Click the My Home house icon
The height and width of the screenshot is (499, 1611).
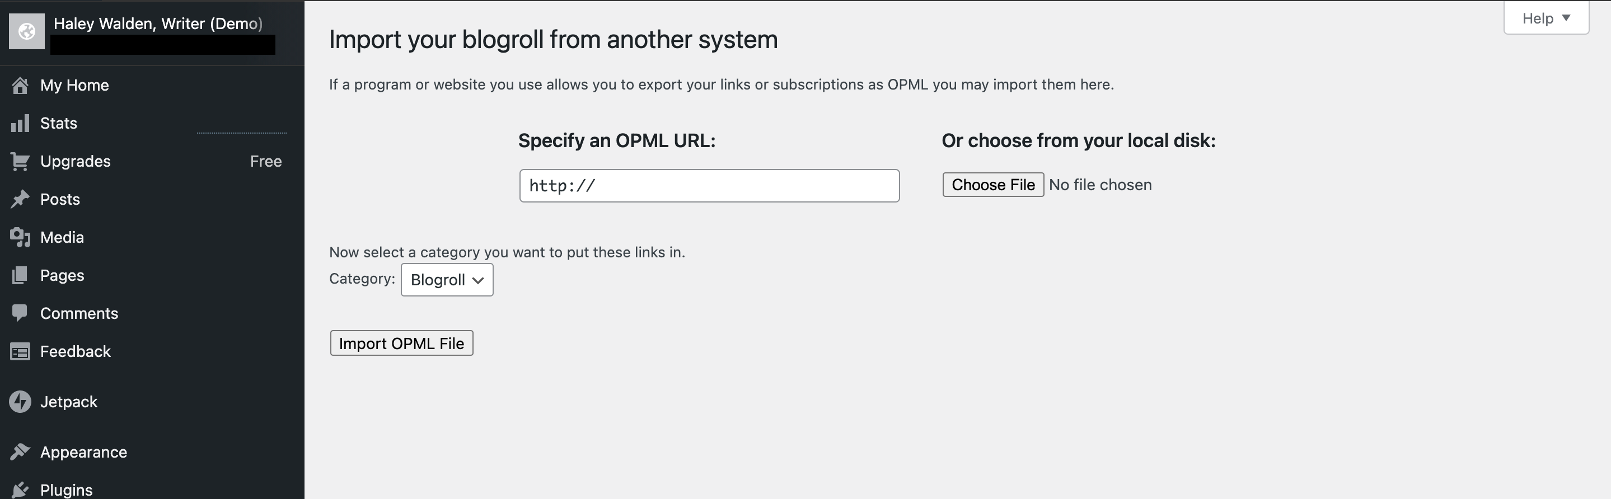pyautogui.click(x=20, y=86)
